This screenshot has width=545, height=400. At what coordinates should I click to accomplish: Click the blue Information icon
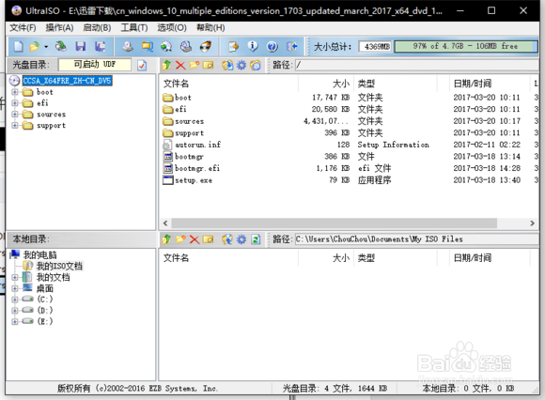253,46
